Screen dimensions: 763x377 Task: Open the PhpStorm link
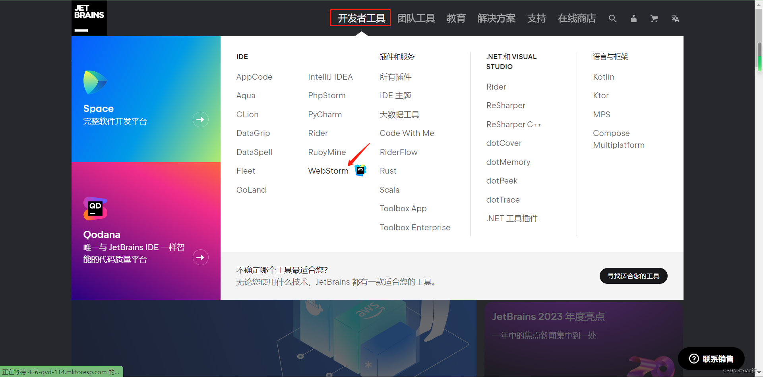point(327,96)
